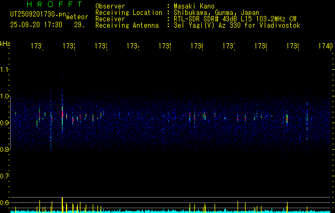Screen dimensions: 335x213
Task: Click the 1732 time axis label
Action: (x=69, y=46)
